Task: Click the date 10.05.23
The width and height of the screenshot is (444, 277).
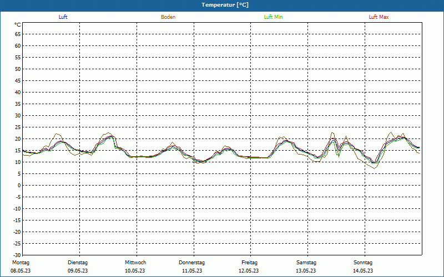Action: (135, 271)
